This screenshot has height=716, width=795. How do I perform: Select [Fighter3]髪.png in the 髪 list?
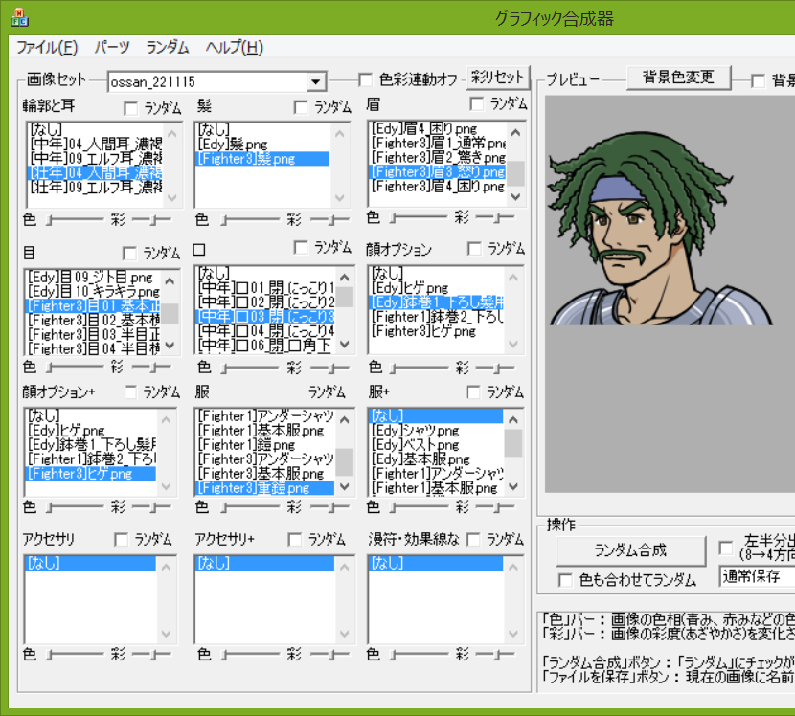click(x=263, y=159)
